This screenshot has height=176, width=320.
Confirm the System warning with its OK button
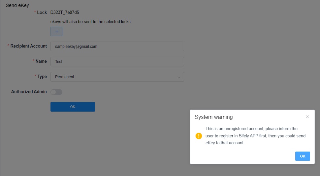[303, 156]
